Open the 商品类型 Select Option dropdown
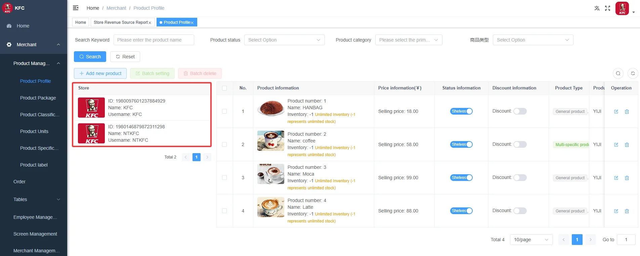 coord(533,40)
